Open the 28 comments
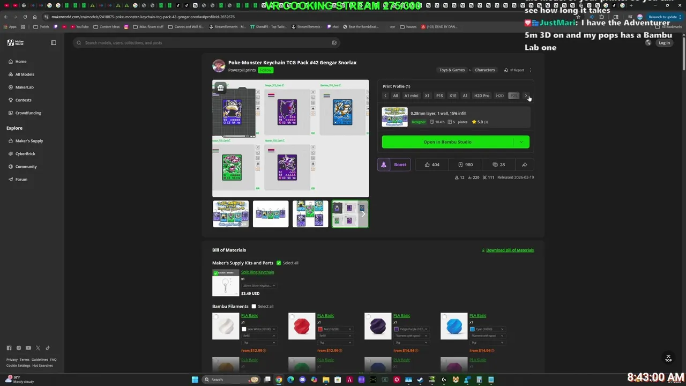The height and width of the screenshot is (386, 686). pyautogui.click(x=498, y=165)
